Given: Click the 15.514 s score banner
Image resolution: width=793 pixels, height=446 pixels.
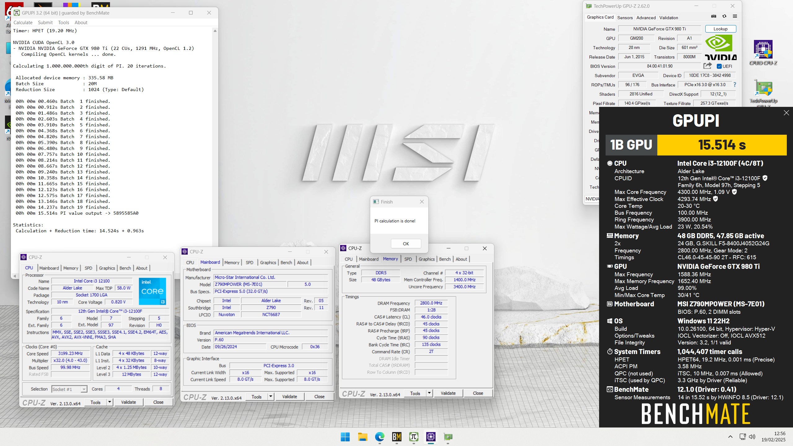Looking at the screenshot, I should point(722,145).
